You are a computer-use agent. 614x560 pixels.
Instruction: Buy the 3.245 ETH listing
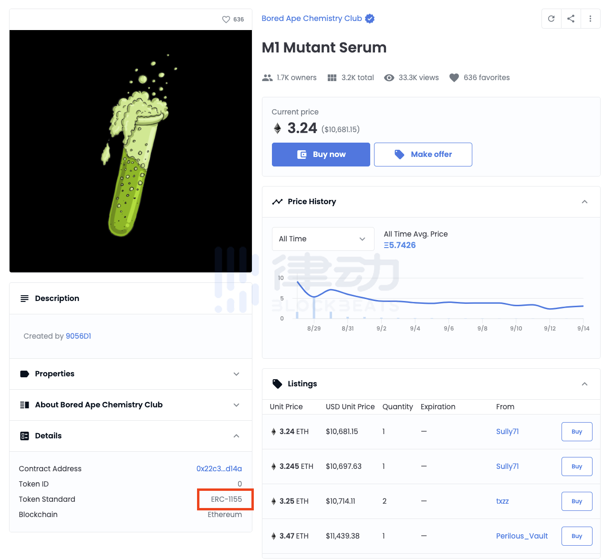577,467
